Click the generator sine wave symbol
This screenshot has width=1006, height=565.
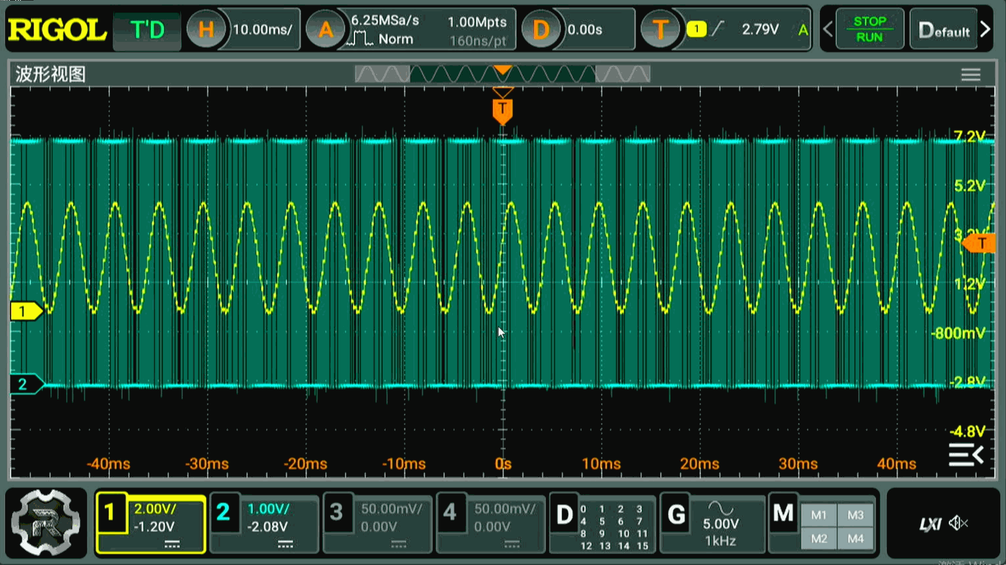tap(721, 508)
